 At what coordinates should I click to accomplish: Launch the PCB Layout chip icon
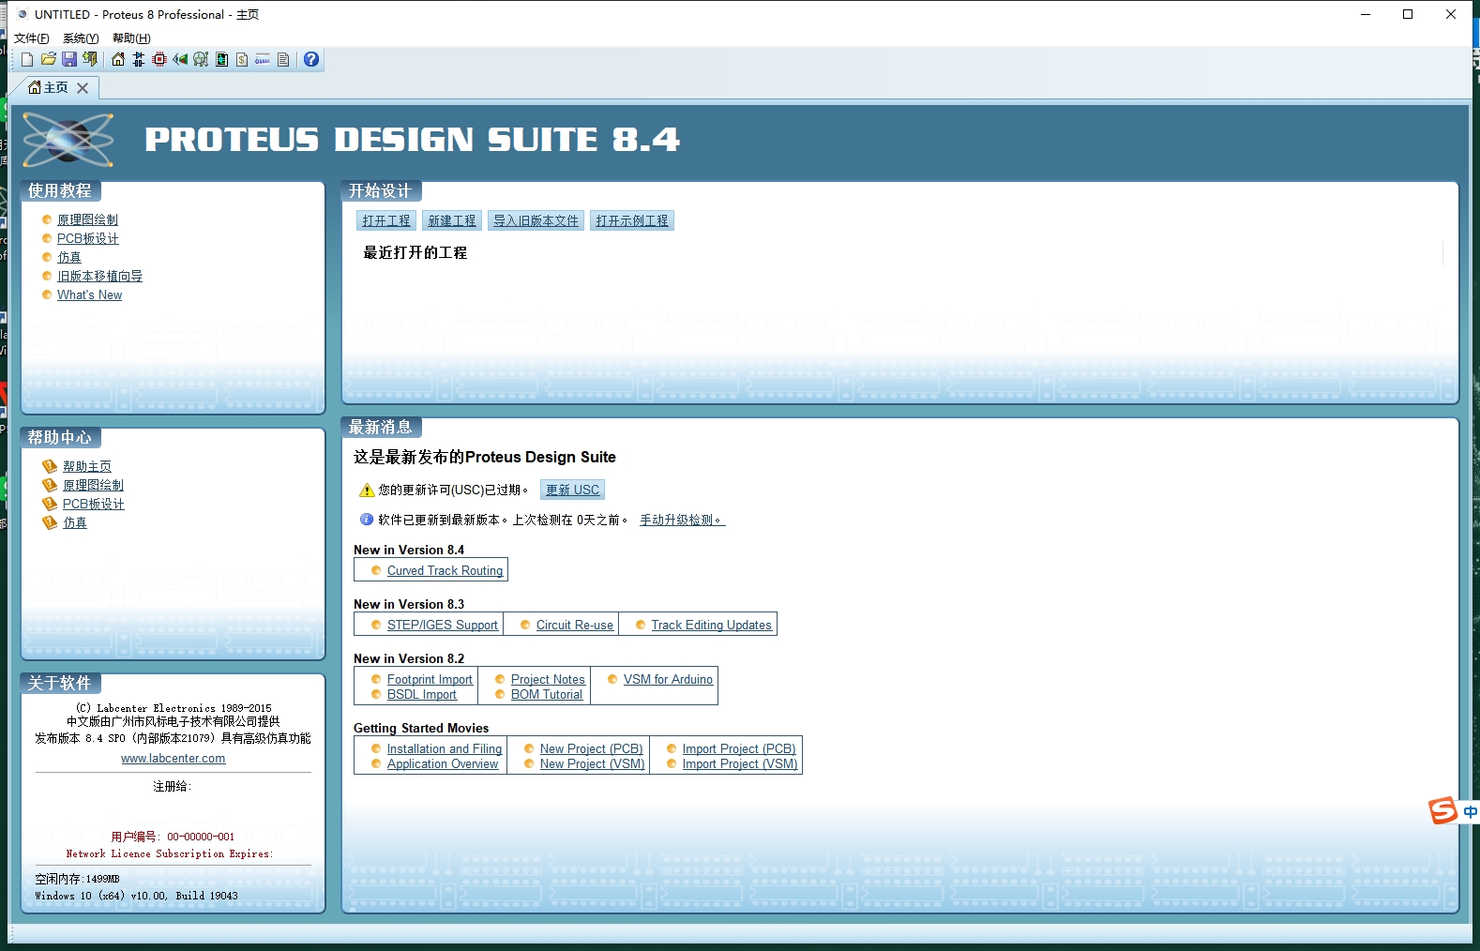click(x=159, y=60)
